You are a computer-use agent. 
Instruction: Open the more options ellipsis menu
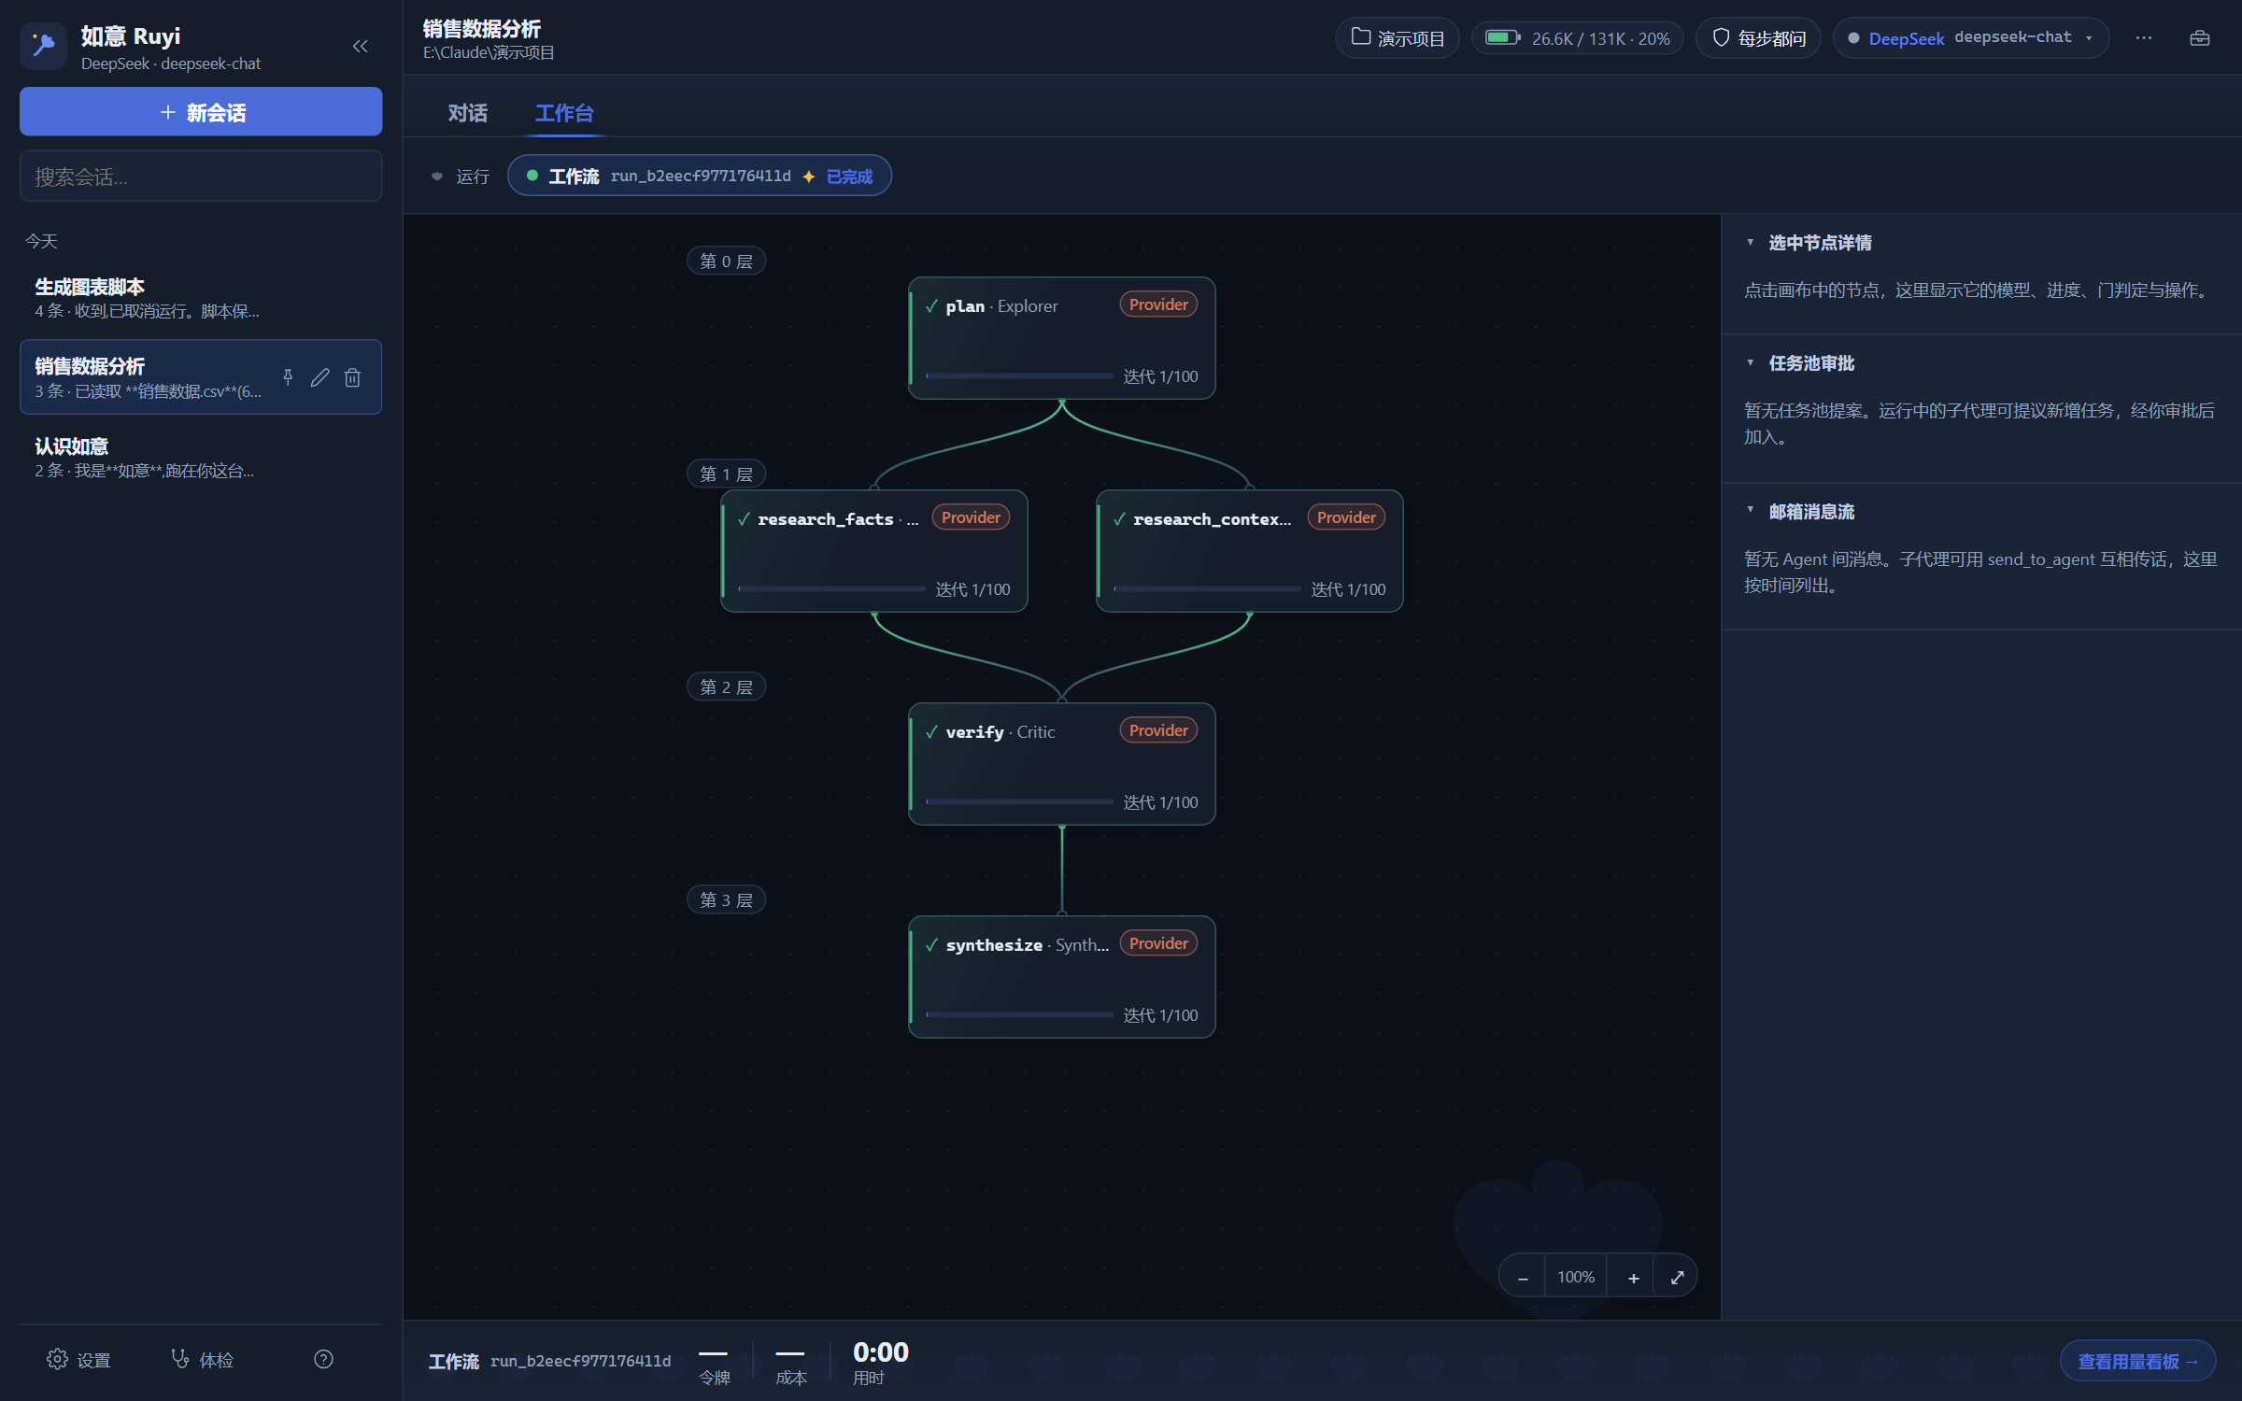(x=2144, y=38)
